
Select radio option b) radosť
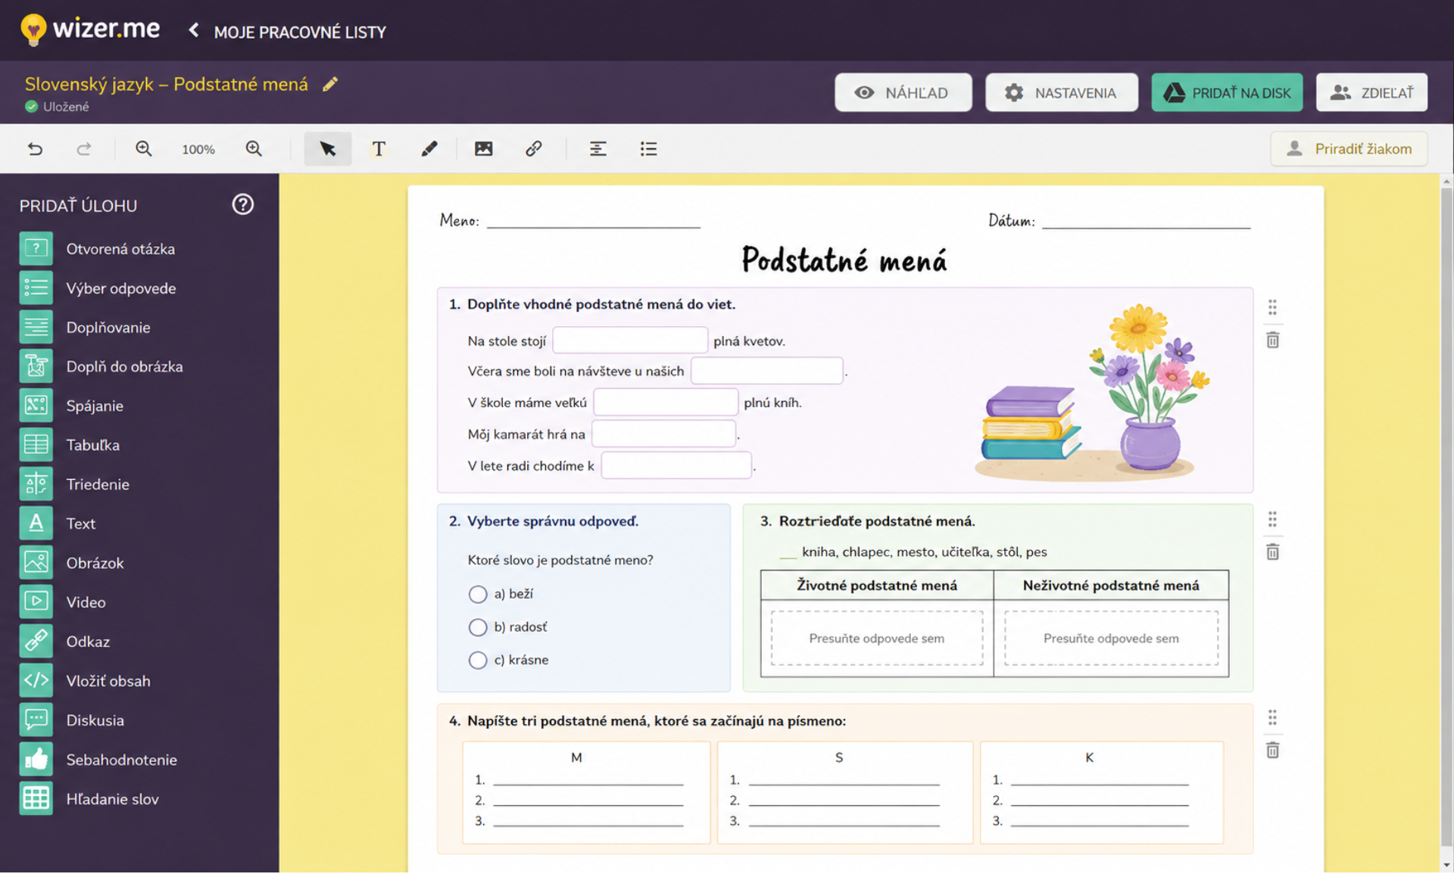pos(478,629)
